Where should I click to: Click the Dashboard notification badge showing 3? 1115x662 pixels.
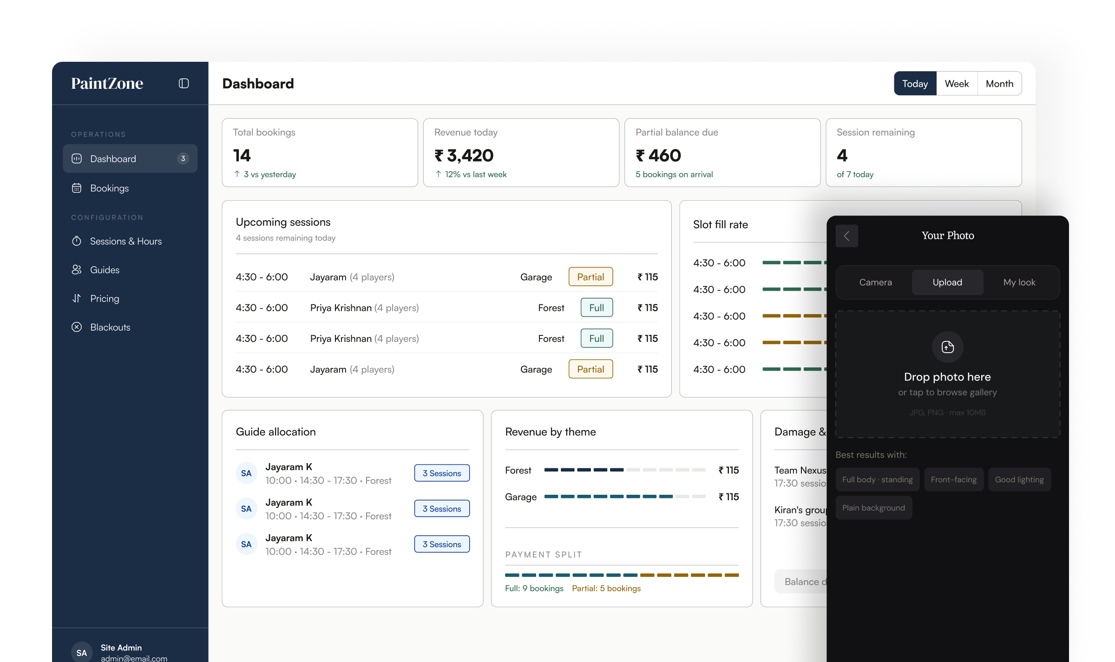tap(183, 159)
